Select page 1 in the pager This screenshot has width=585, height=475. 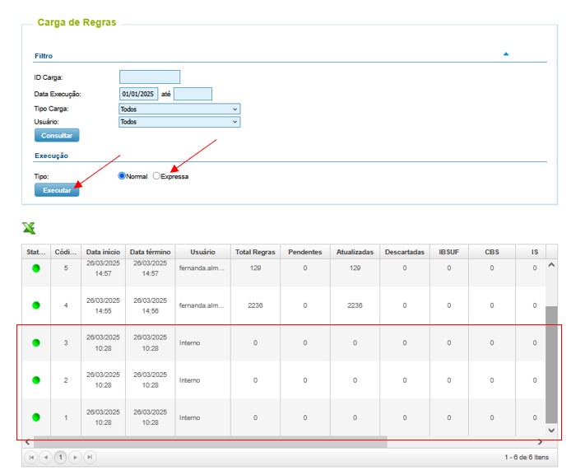[x=60, y=457]
